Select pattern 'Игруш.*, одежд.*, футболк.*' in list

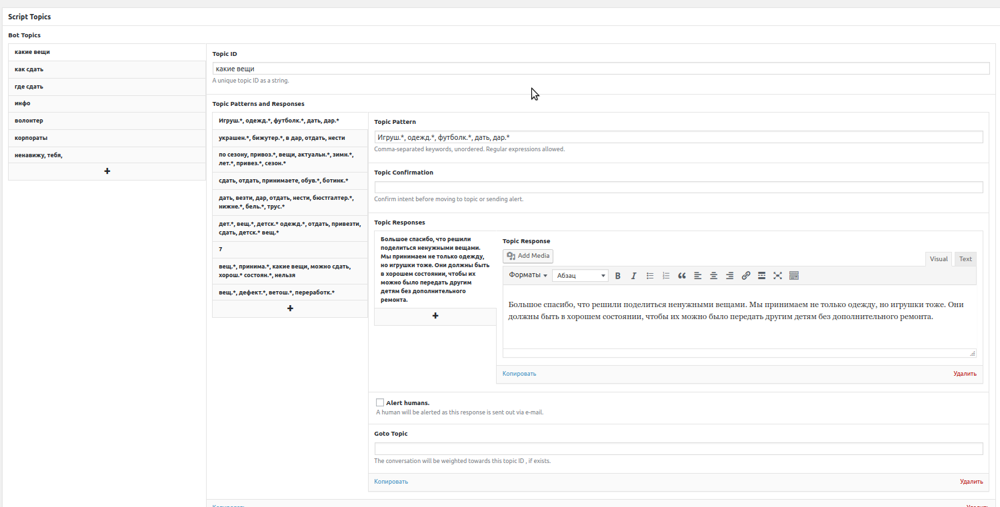click(x=290, y=121)
